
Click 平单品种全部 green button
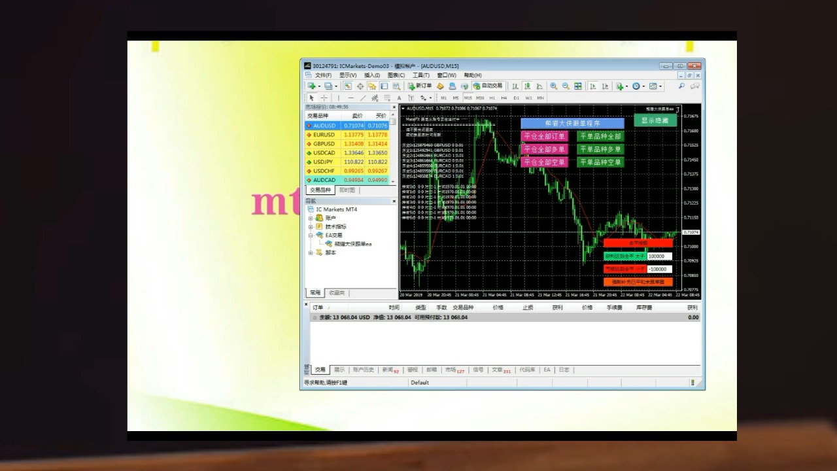tap(600, 136)
